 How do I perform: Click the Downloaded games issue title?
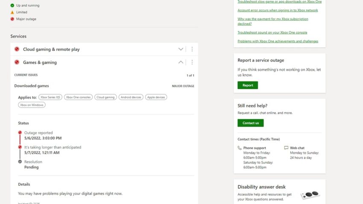[32, 86]
